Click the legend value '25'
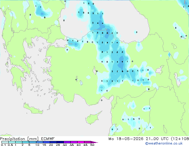189x146 pixels. [58, 145]
